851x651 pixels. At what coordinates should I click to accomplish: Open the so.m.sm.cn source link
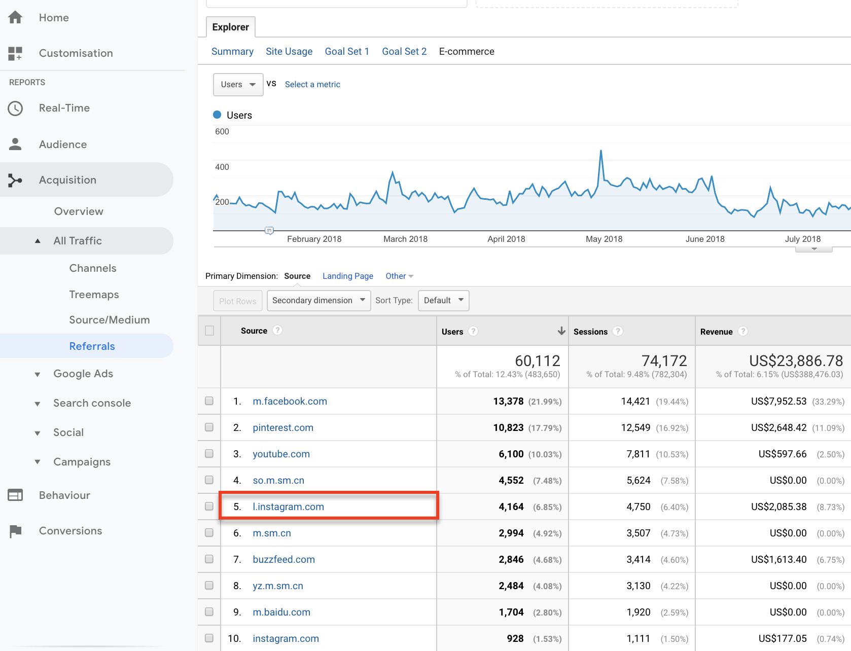coord(278,480)
